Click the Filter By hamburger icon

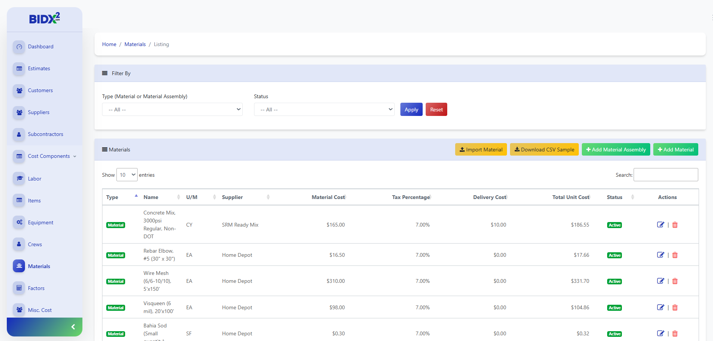pos(105,73)
